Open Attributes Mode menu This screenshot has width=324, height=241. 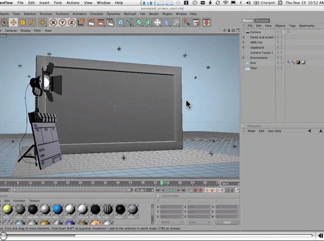pos(251,131)
